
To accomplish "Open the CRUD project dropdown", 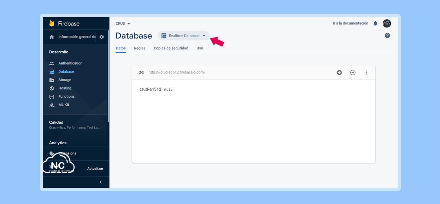I will [x=123, y=24].
